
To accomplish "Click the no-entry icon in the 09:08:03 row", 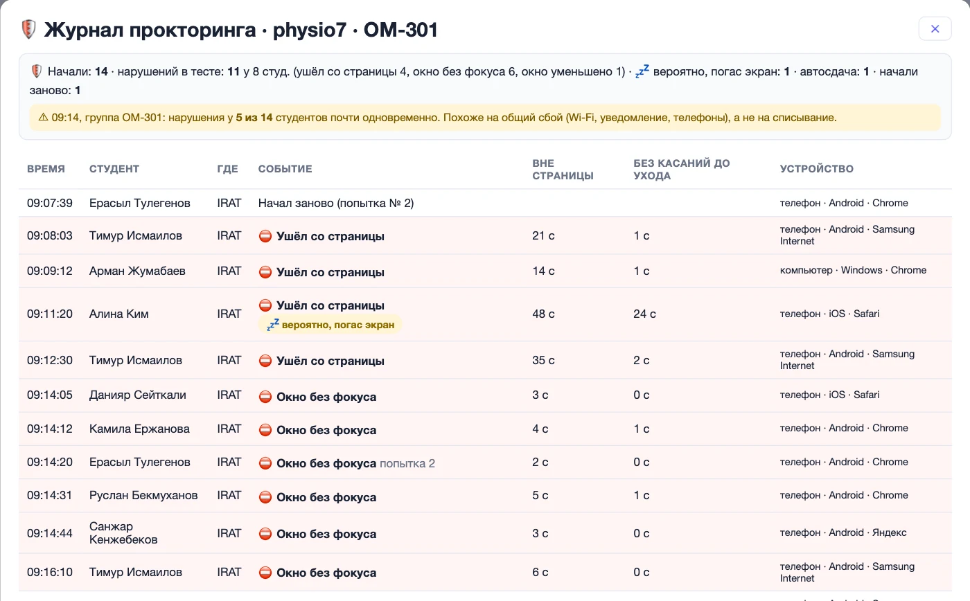I will tap(265, 236).
